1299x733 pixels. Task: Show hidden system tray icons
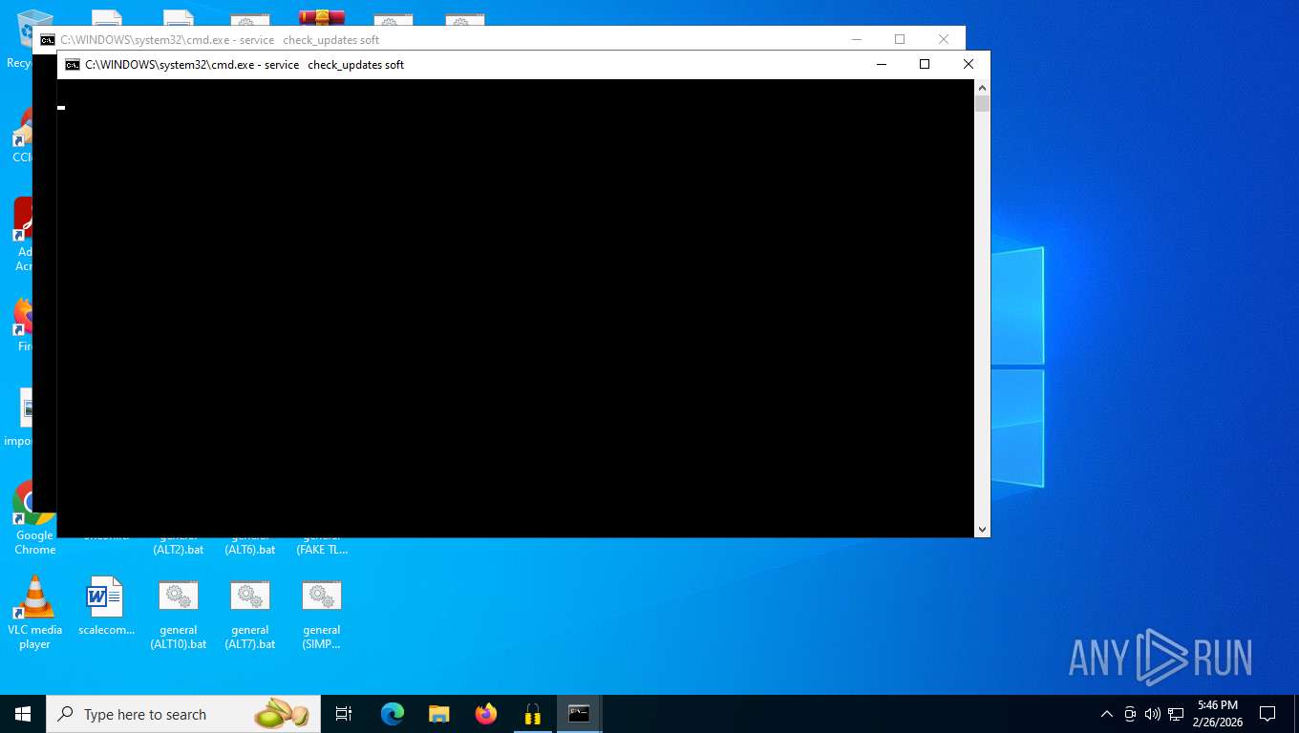1107,714
